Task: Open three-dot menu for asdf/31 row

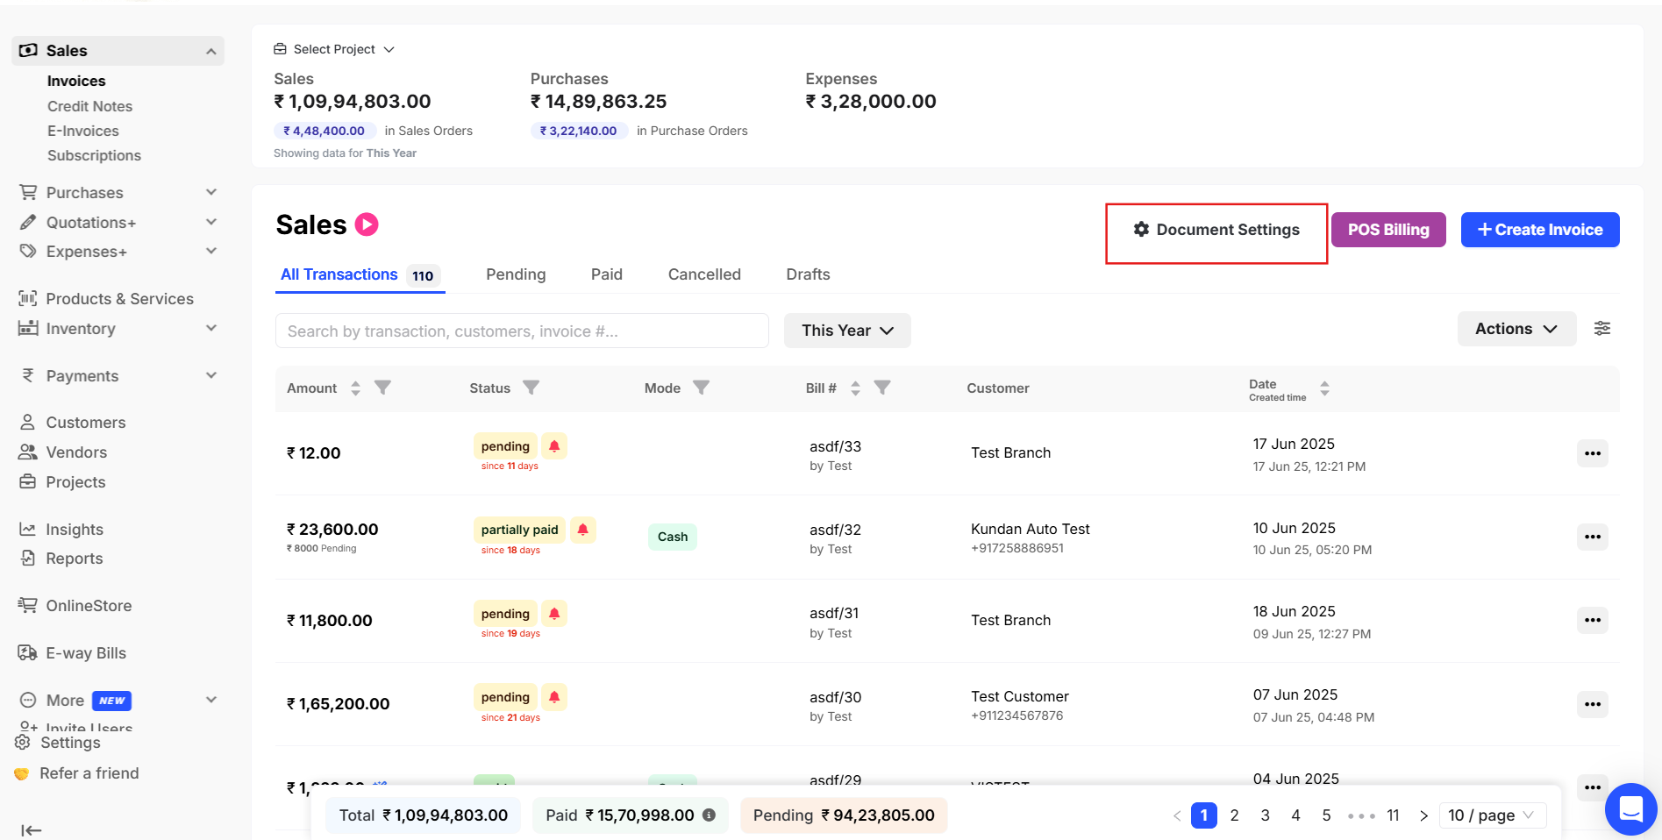Action: pos(1593,620)
